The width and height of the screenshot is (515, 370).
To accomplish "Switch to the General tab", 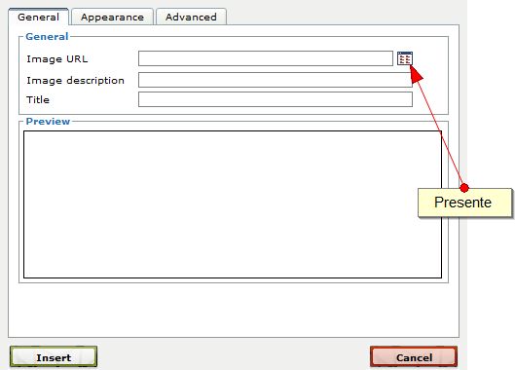I will 38,17.
